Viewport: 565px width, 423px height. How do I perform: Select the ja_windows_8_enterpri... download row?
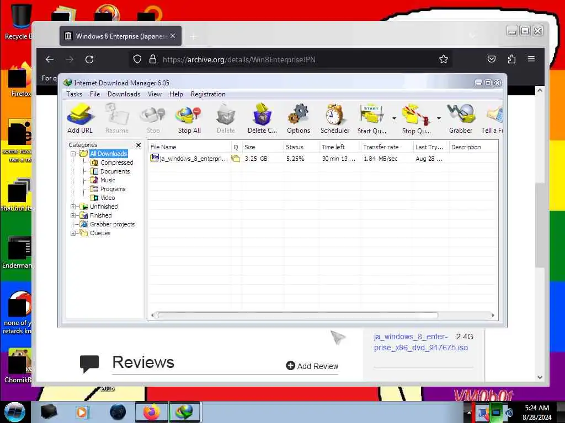click(323, 159)
